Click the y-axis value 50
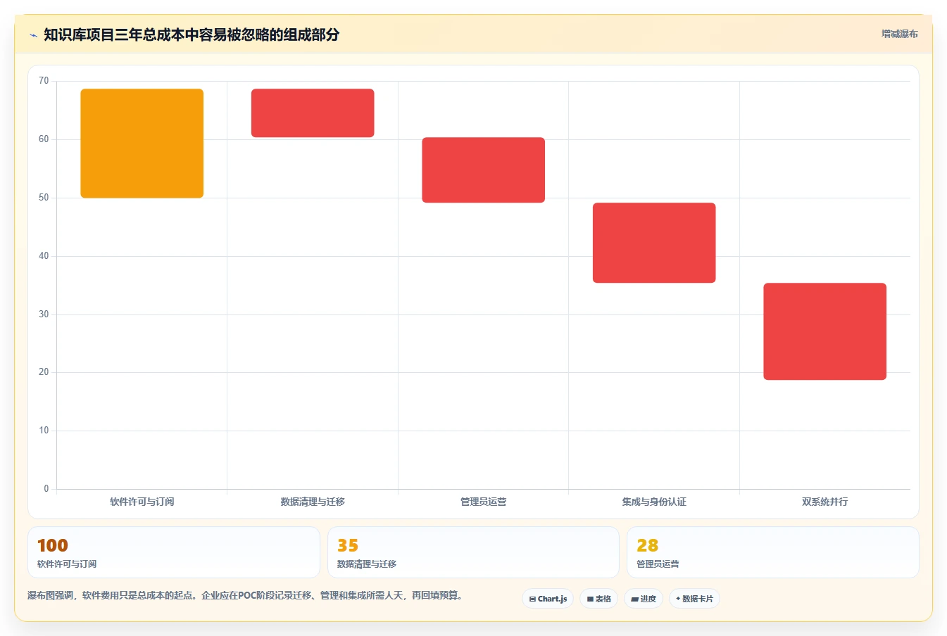 (44, 198)
